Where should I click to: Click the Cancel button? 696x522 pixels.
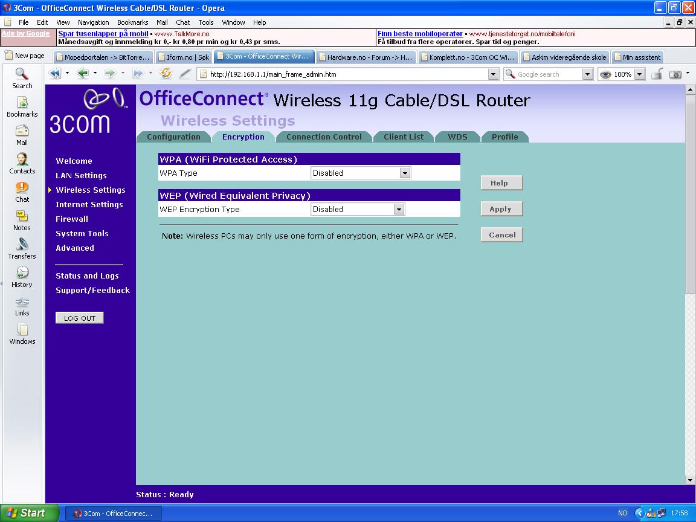coord(501,235)
